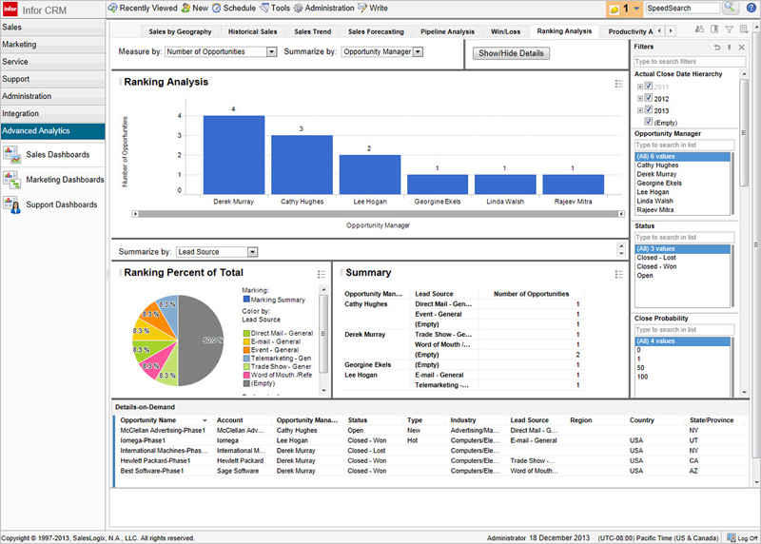Expand the 2012 date hierarchy node
The width and height of the screenshot is (761, 544).
coord(640,98)
